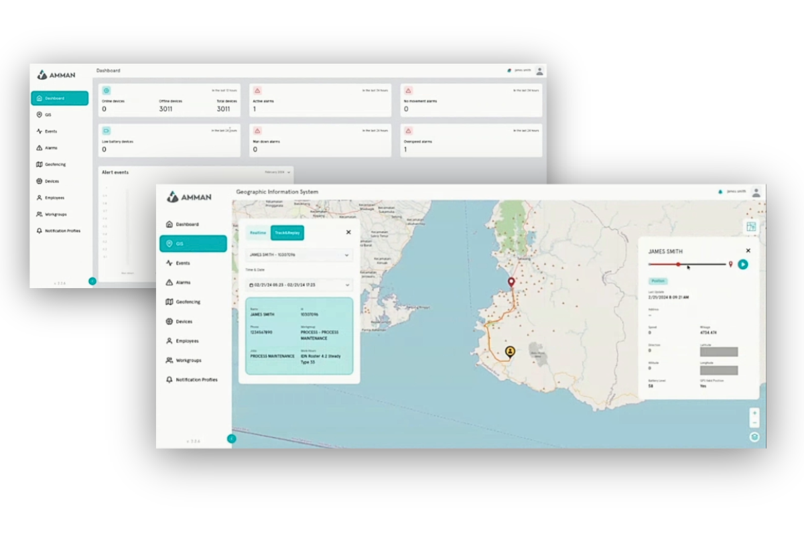Click the user avatar in GIS window header
This screenshot has height=536, width=804.
click(x=756, y=192)
